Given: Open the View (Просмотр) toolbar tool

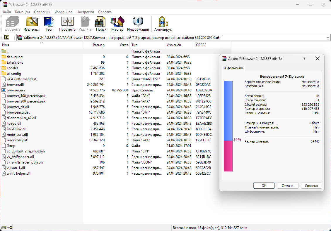Looking at the screenshot, I should click(67, 22).
